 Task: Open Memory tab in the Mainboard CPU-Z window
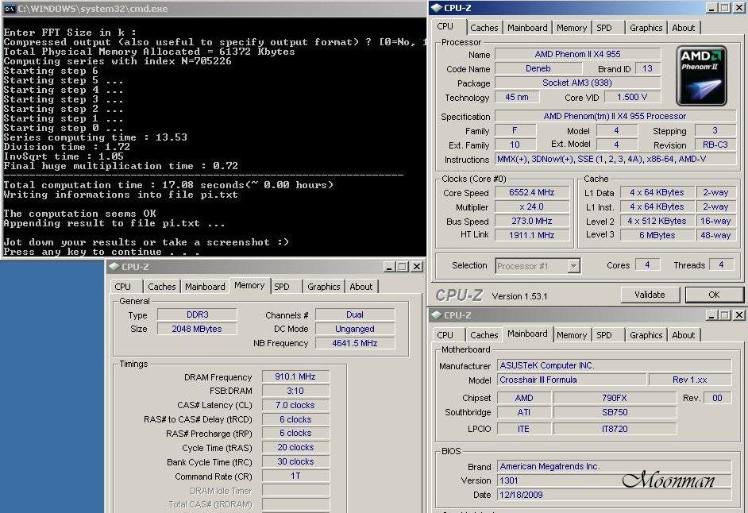click(x=572, y=335)
